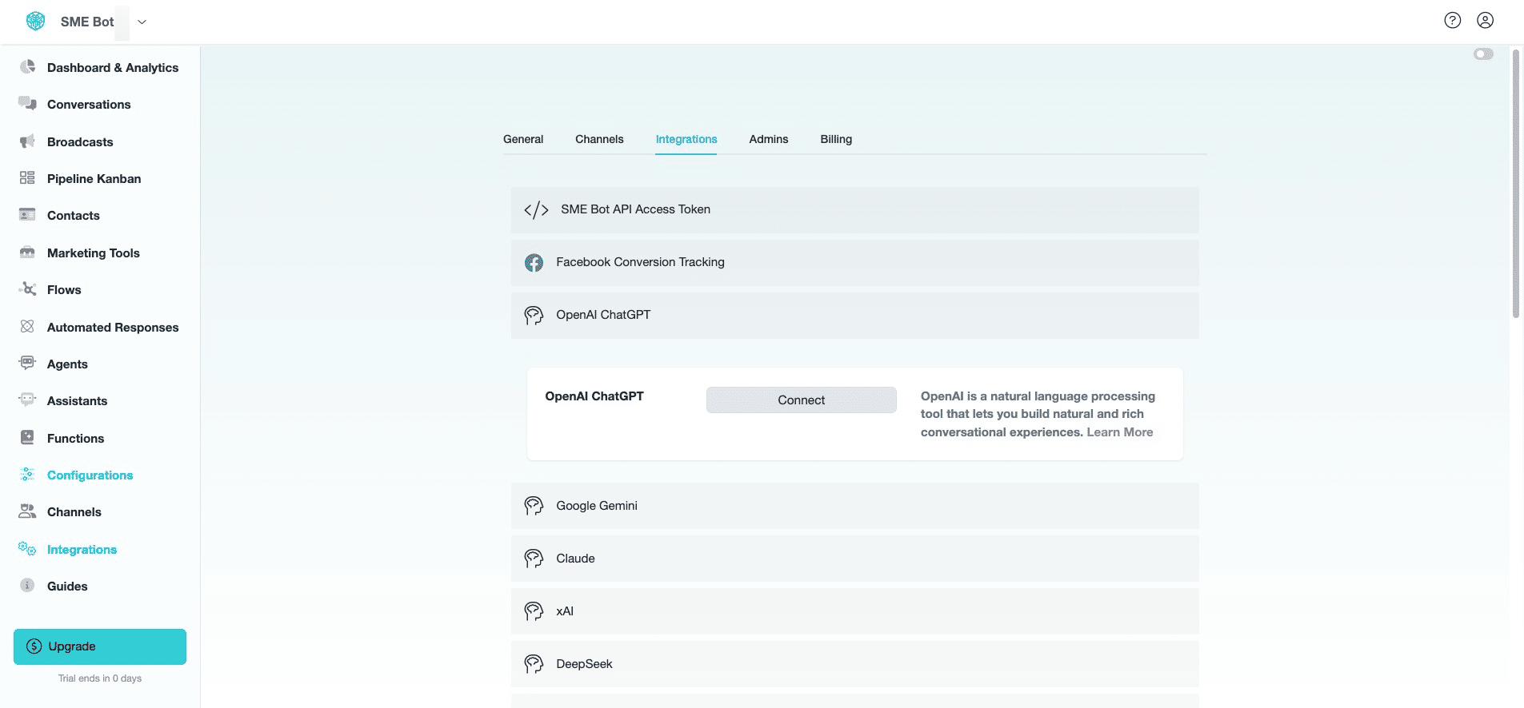Screen dimensions: 1524x708
Task: Click the vertical page scrollbar
Action: (x=1515, y=184)
